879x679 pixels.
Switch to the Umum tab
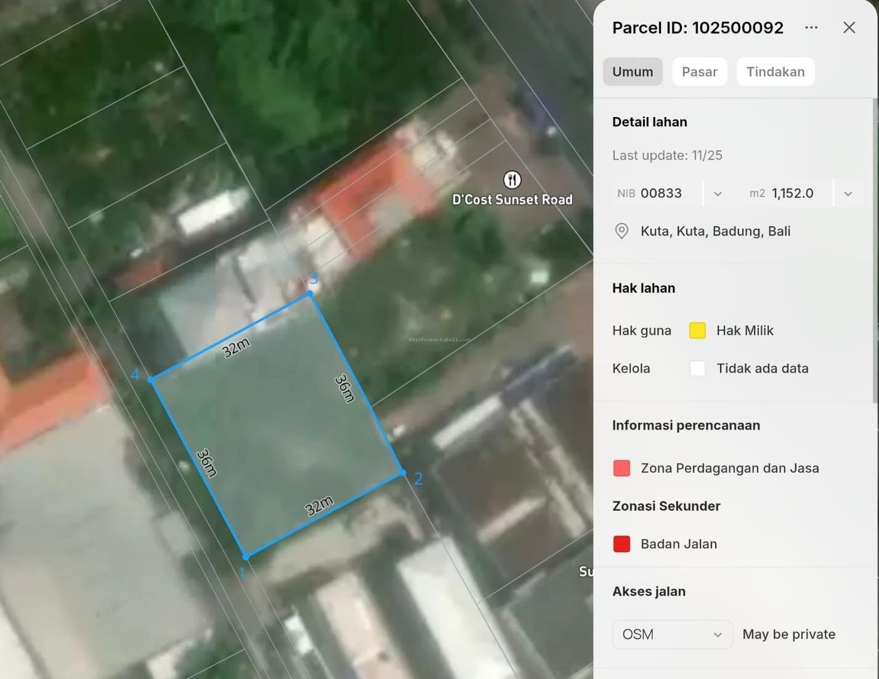[x=632, y=71]
